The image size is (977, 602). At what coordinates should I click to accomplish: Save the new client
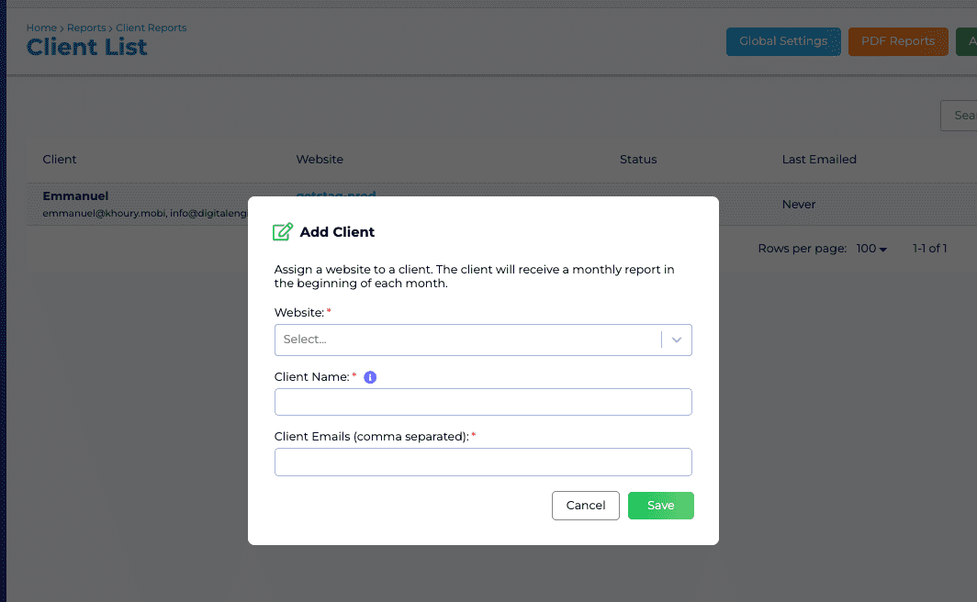click(660, 505)
